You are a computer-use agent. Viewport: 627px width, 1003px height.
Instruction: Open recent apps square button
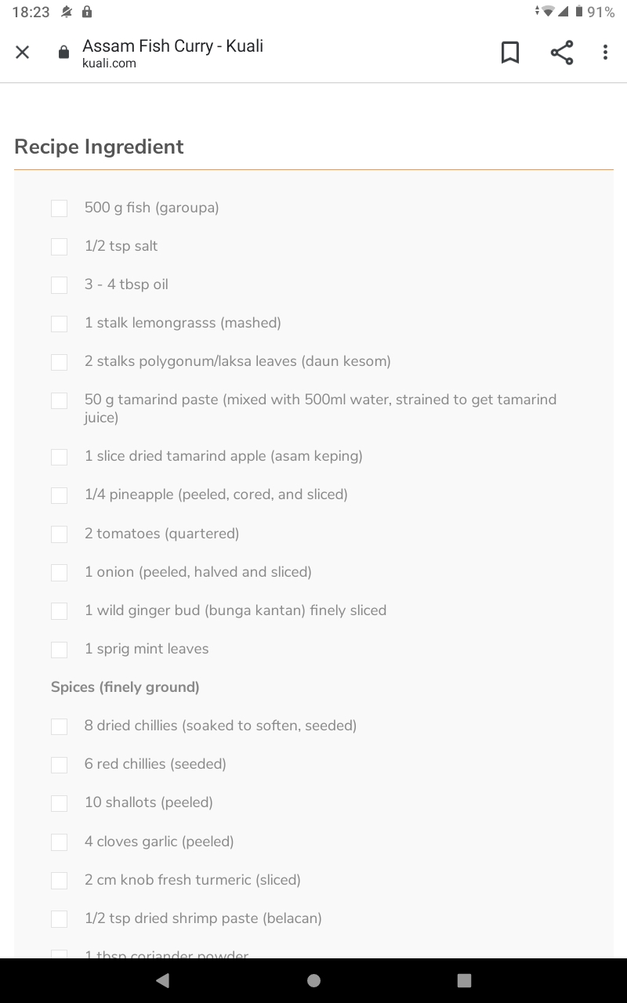(x=464, y=979)
